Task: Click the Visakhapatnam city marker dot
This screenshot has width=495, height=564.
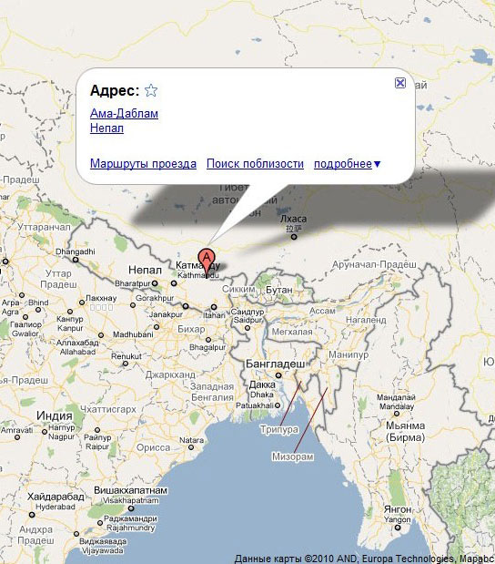Action: tap(131, 508)
